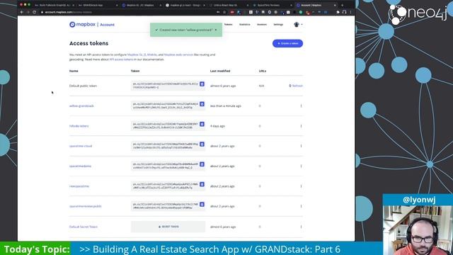Switch to the Mapbox GL JS browser tab

tap(142, 5)
